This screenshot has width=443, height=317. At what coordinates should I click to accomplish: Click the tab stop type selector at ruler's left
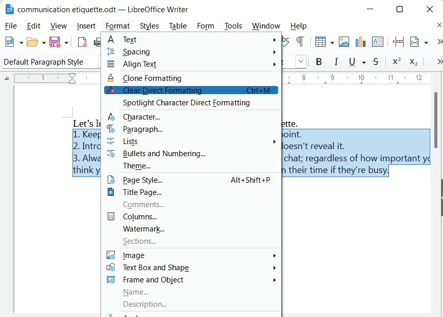coord(7,78)
